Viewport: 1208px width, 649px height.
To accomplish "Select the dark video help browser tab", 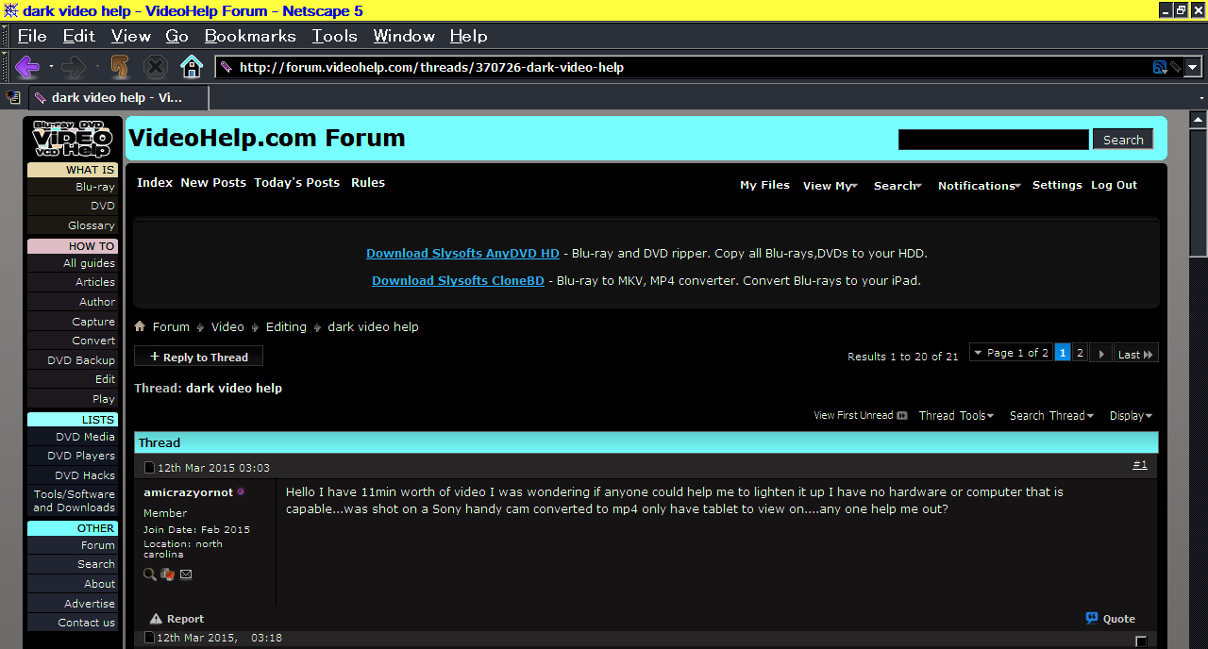I will click(x=118, y=97).
